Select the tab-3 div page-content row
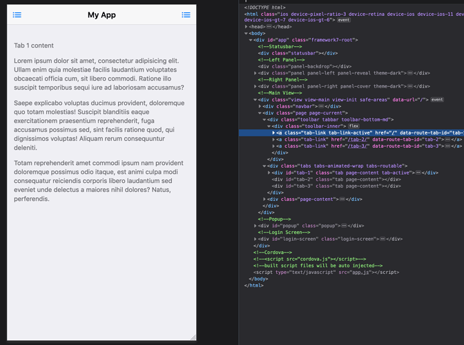This screenshot has width=464, height=345. pyautogui.click(x=336, y=186)
